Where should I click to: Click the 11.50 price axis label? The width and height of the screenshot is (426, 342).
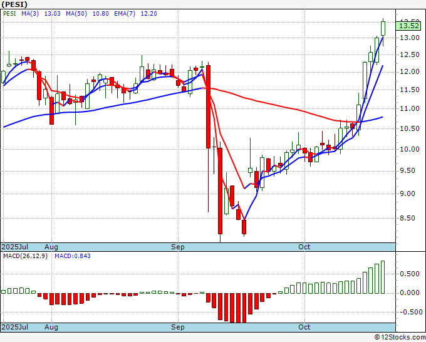pos(410,90)
